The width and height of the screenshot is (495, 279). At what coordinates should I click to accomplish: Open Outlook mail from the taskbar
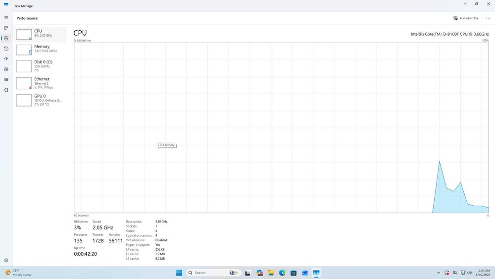tap(304, 273)
